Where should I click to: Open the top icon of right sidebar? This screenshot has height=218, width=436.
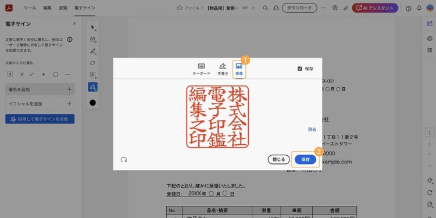[x=430, y=24]
